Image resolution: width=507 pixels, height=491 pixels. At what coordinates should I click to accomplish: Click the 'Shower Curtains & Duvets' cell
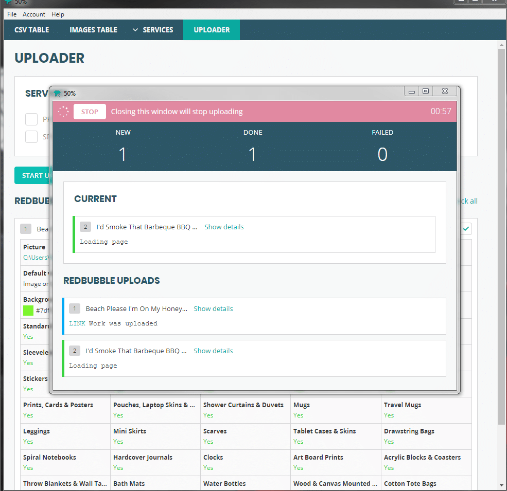point(246,410)
